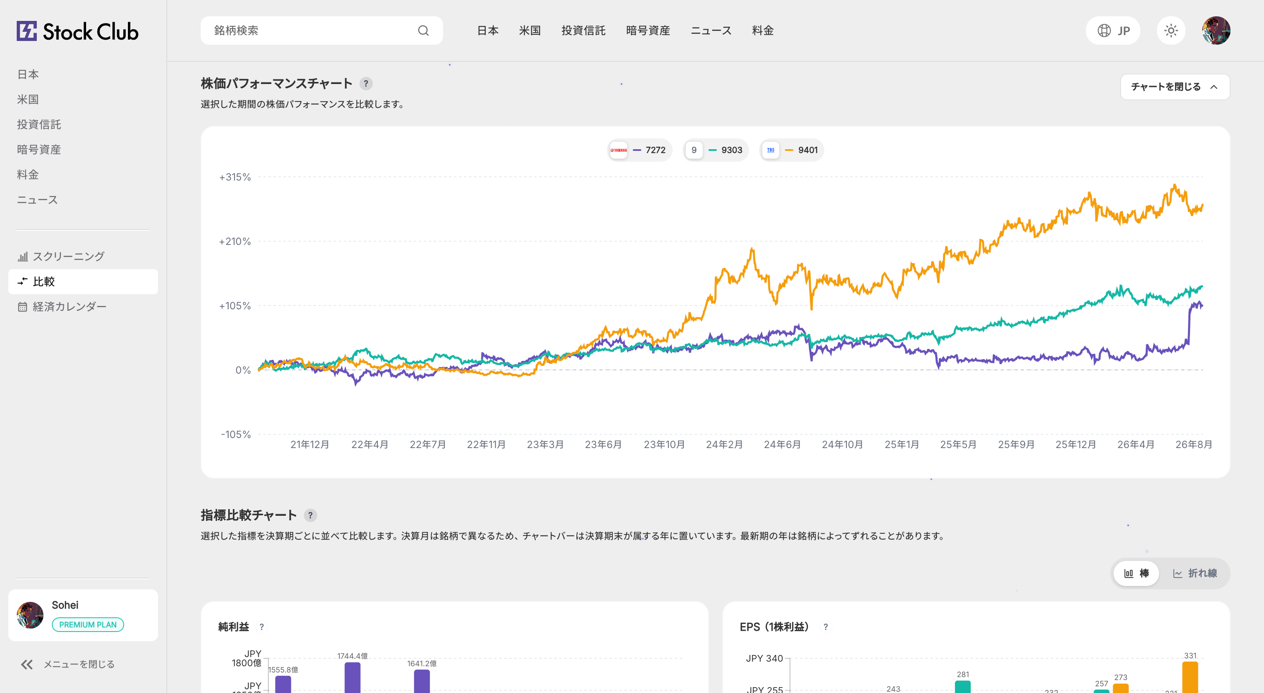Screen dimensions: 1264x693
Task: Open 日本 in the top navigation
Action: (x=488, y=31)
